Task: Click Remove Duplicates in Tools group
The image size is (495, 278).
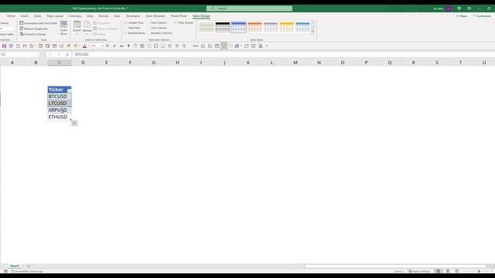Action: 34,29
